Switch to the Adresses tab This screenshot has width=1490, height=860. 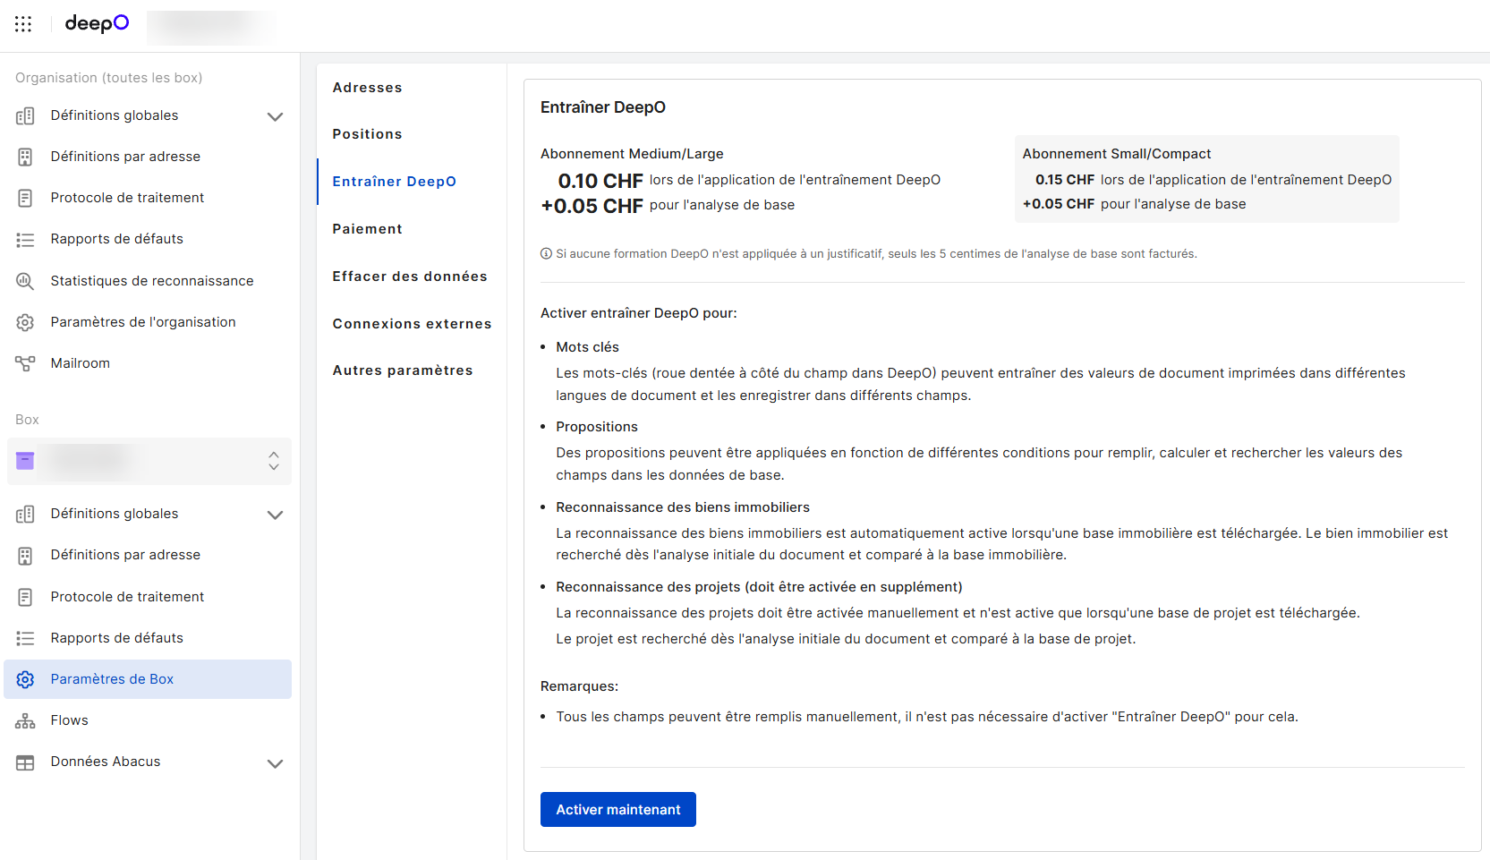[367, 88]
